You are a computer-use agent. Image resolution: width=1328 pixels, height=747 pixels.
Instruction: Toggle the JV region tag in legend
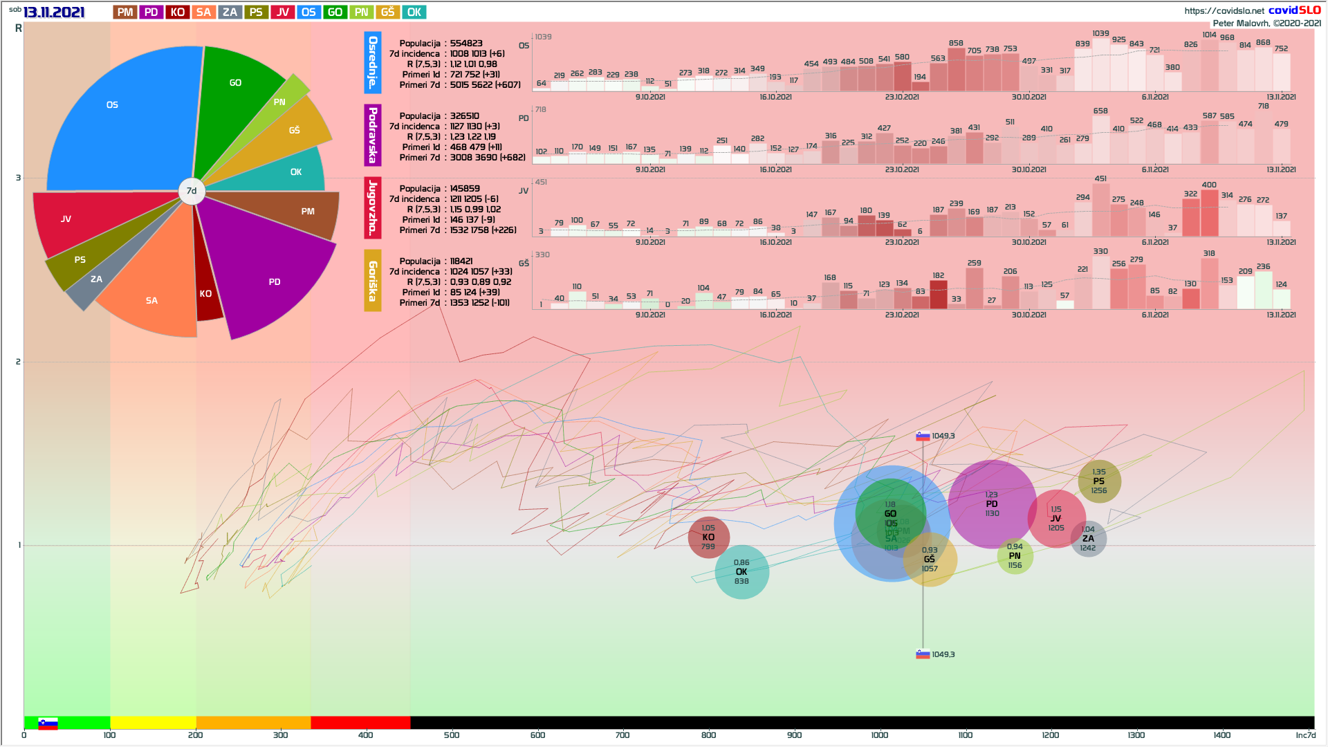pos(282,12)
